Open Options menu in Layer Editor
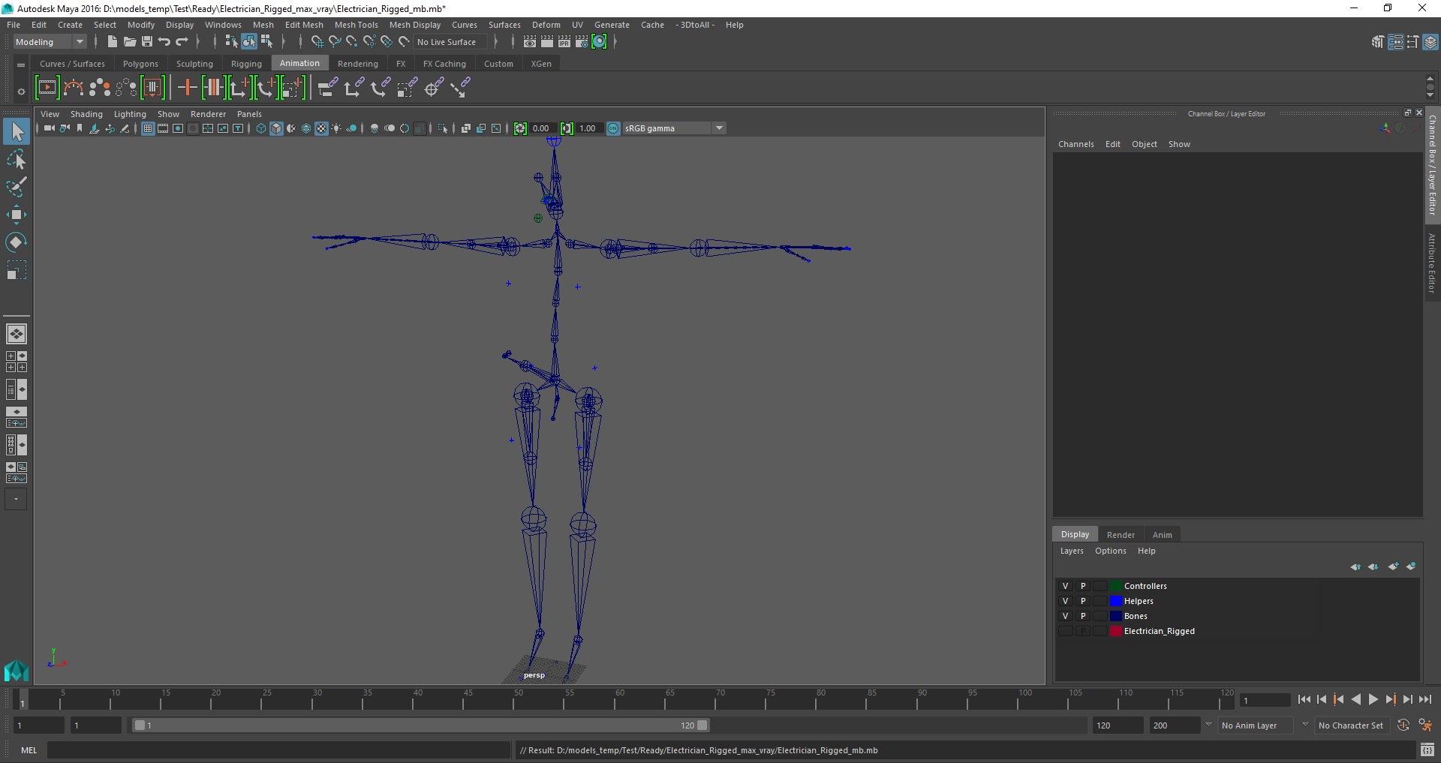 pyautogui.click(x=1111, y=551)
